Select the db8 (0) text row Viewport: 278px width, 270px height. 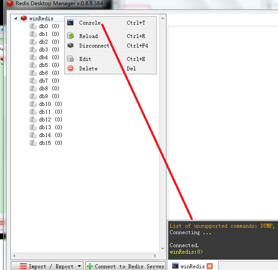[x=49, y=89]
